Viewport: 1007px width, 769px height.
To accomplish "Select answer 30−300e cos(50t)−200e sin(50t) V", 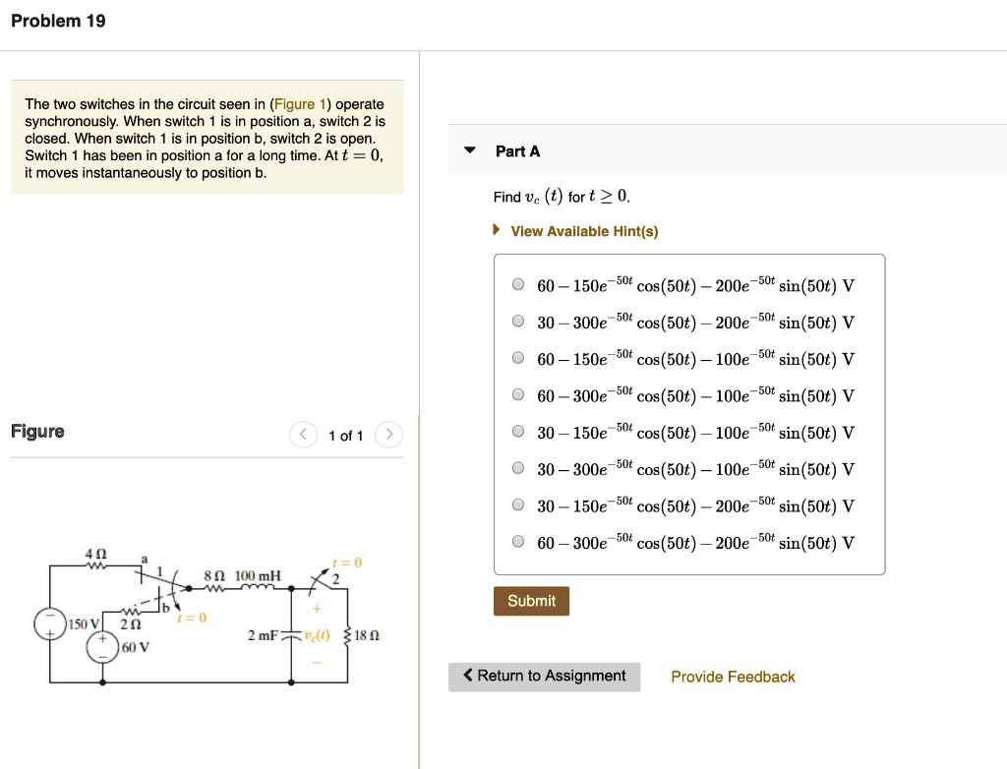I will [x=517, y=321].
